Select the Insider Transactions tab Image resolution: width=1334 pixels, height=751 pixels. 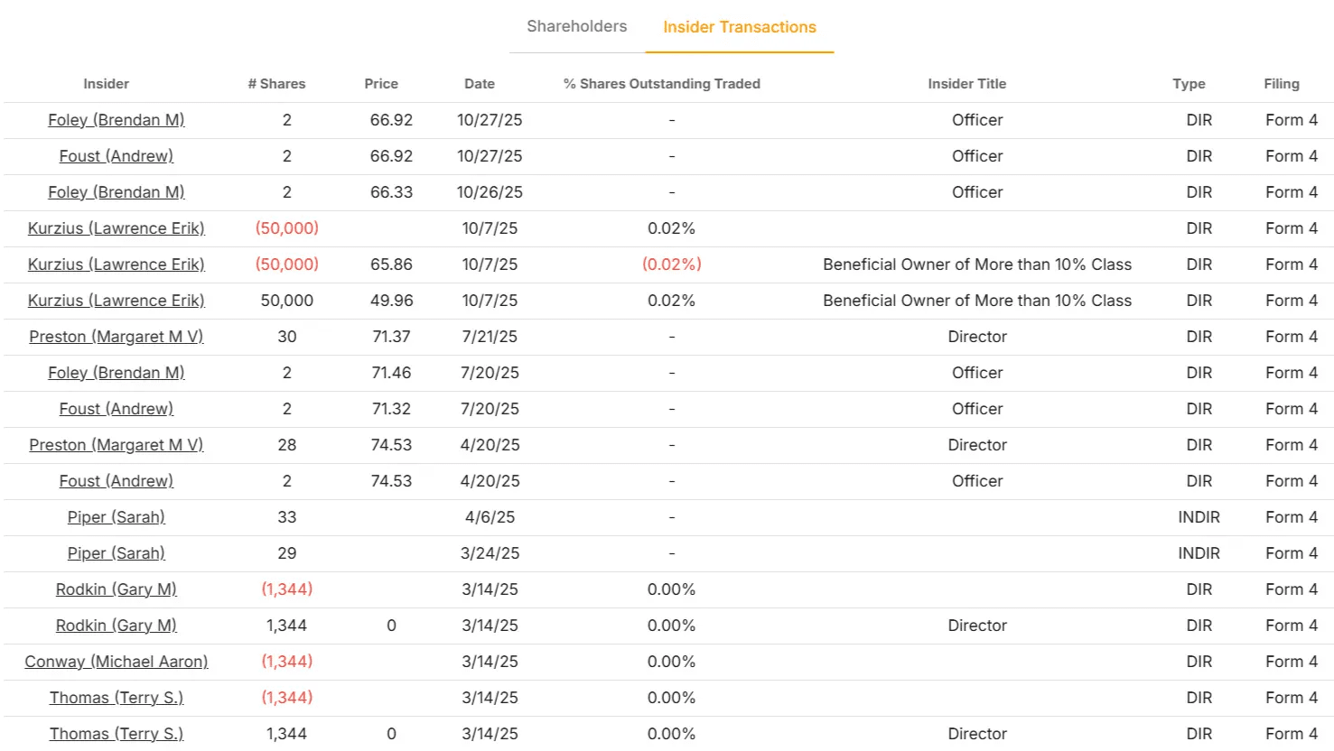point(739,27)
